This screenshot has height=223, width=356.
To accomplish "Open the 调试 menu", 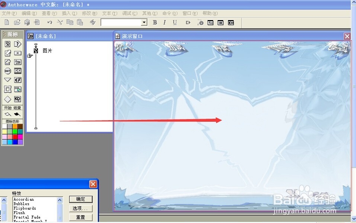I will click(x=129, y=13).
